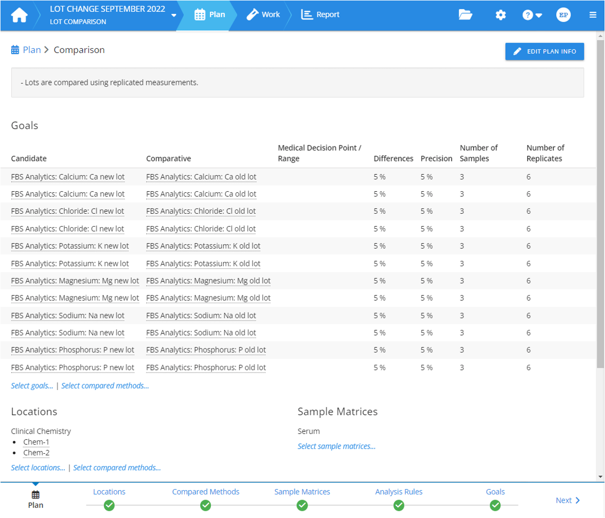The height and width of the screenshot is (518, 605).
Task: Open the Select sample matrices link
Action: (335, 447)
